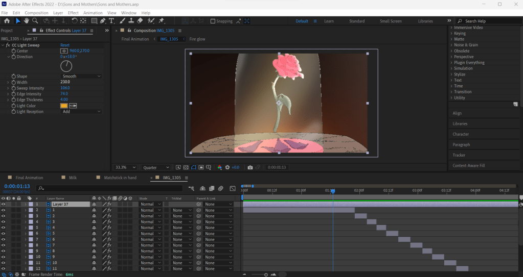
Task: Switch to the Matchstick in hand tab
Action: coord(120,178)
